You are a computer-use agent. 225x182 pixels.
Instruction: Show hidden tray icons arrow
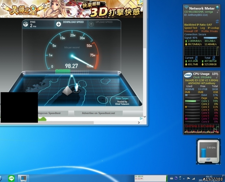coord(184,179)
